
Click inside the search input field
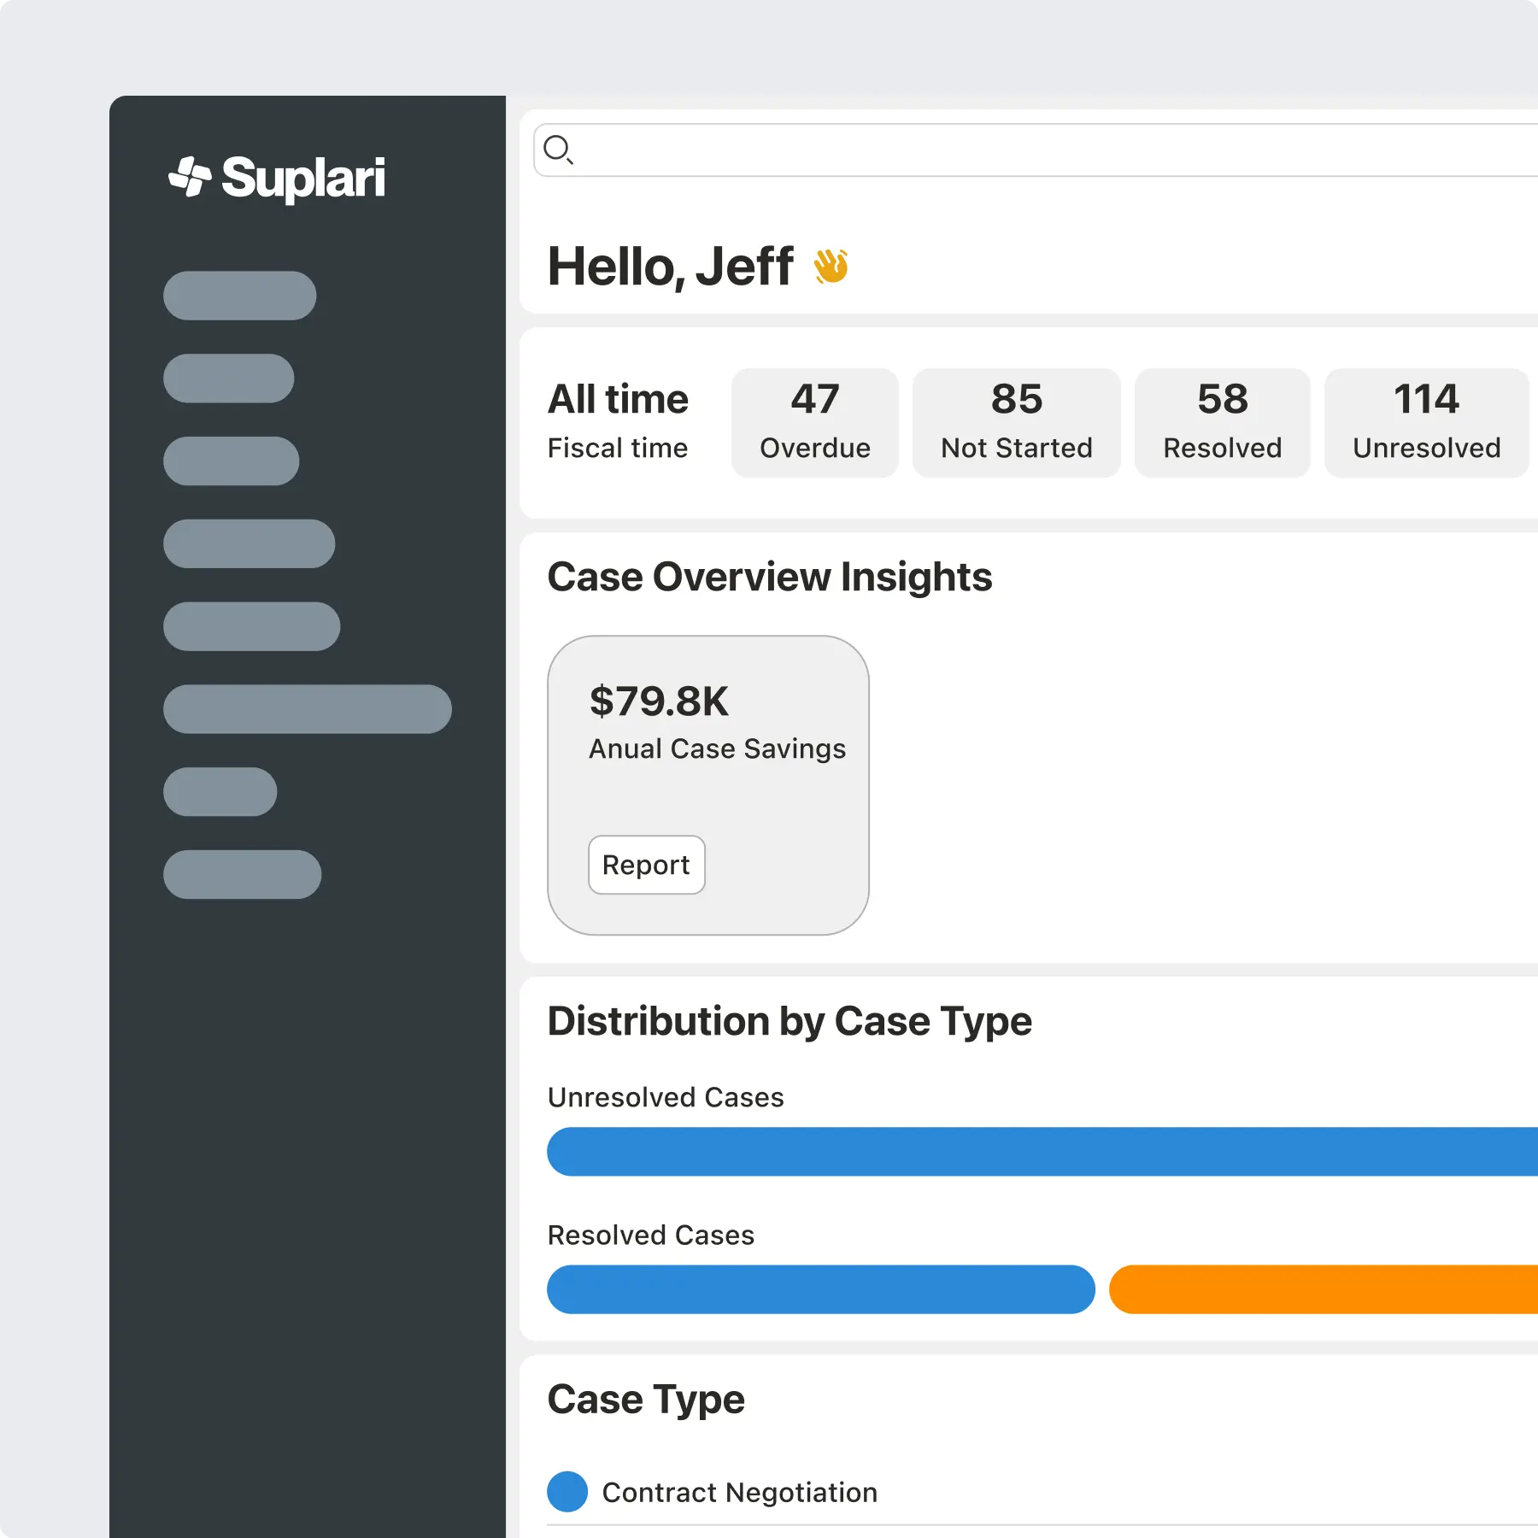(x=1025, y=150)
